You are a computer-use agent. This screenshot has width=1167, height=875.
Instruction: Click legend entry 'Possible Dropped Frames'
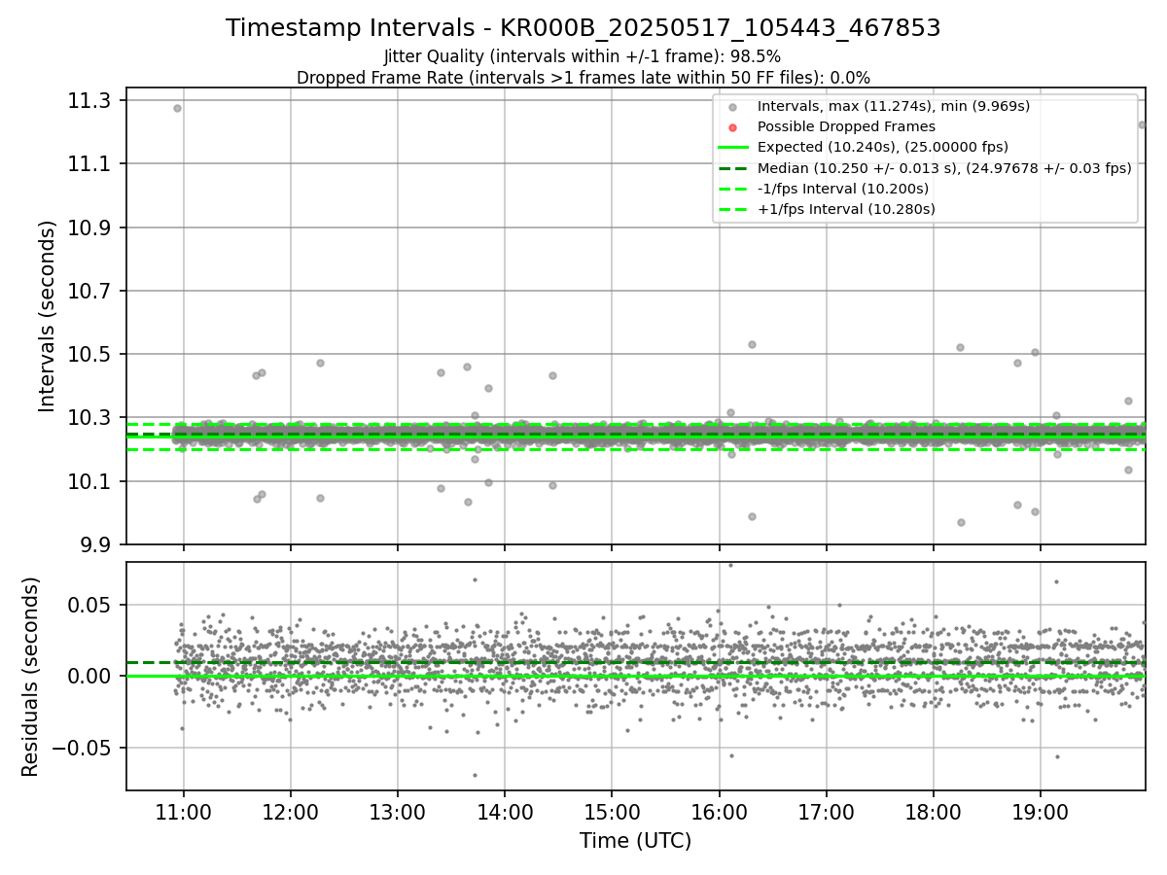point(846,126)
